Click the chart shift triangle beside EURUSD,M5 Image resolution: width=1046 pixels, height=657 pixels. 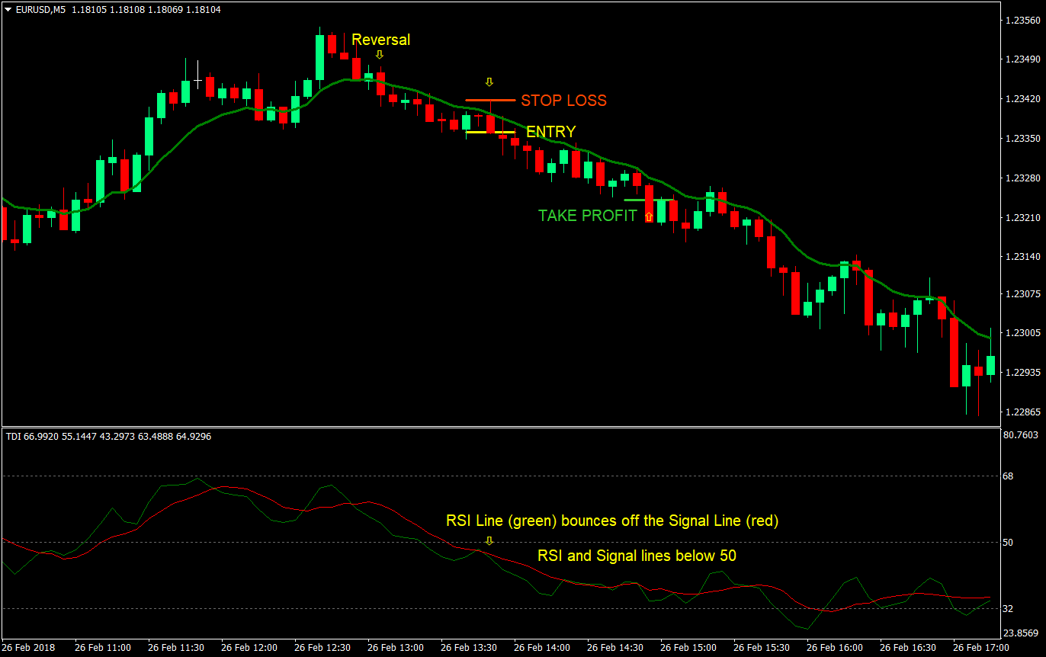coord(8,8)
